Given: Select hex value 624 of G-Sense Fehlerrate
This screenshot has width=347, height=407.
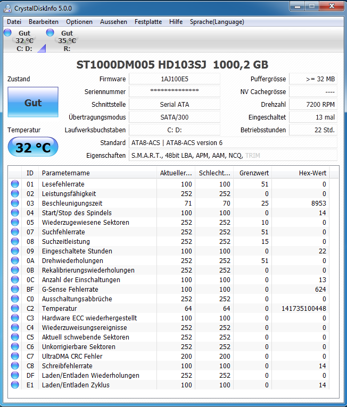Looking at the screenshot, I should (320, 289).
